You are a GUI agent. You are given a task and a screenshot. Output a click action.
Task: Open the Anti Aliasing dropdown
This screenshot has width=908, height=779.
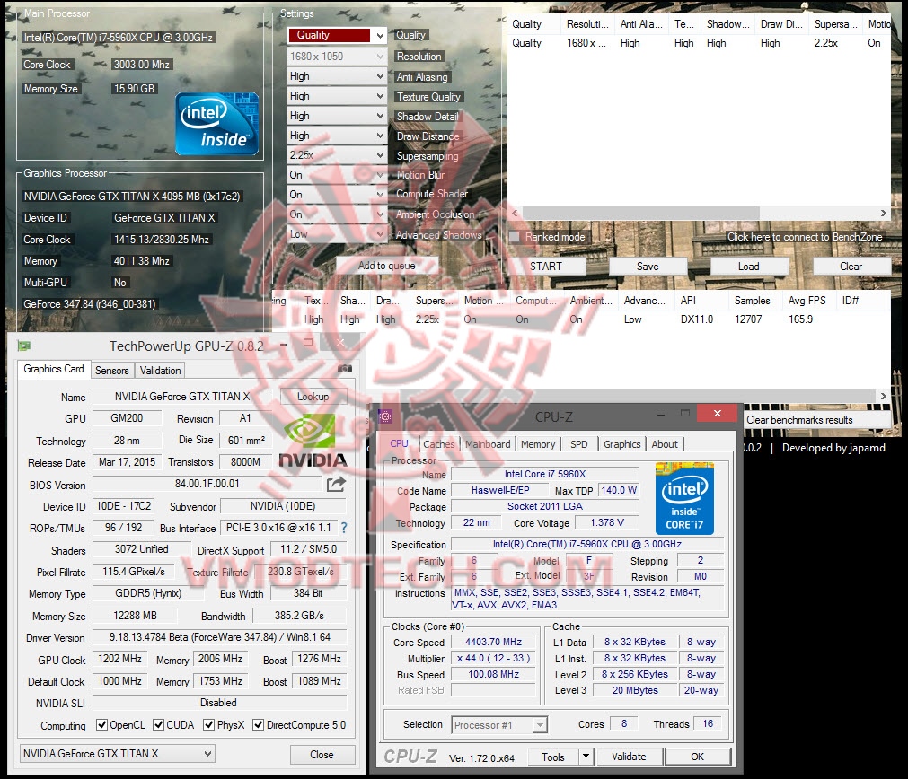(x=337, y=75)
